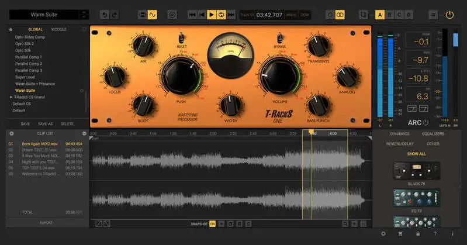Click the EXPORT button
This screenshot has height=245, width=467.
46,223
